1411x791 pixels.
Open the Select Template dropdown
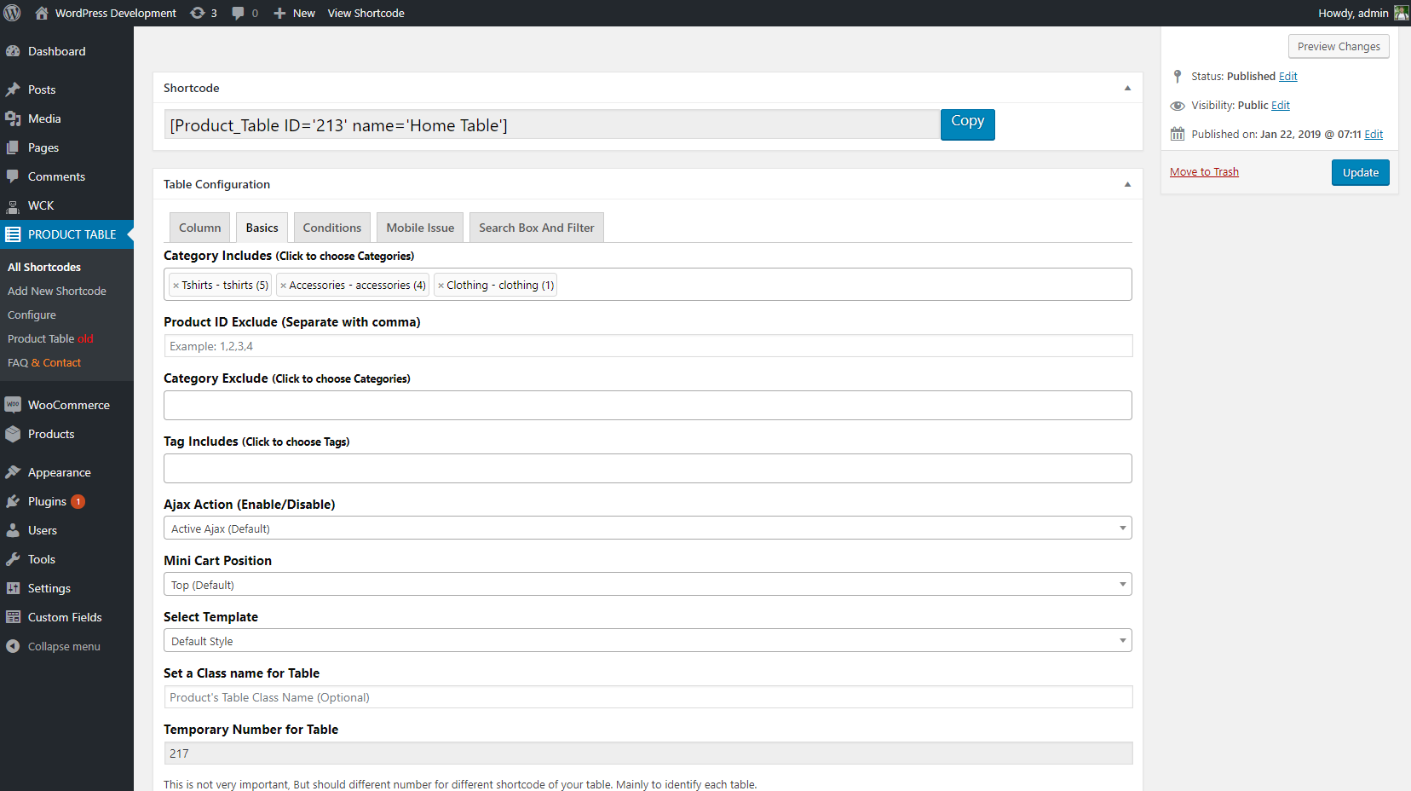coord(648,641)
